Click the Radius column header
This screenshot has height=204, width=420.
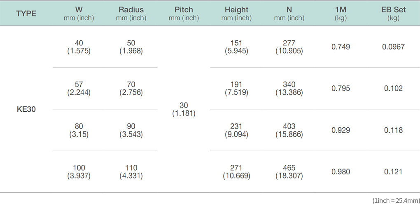(131, 14)
